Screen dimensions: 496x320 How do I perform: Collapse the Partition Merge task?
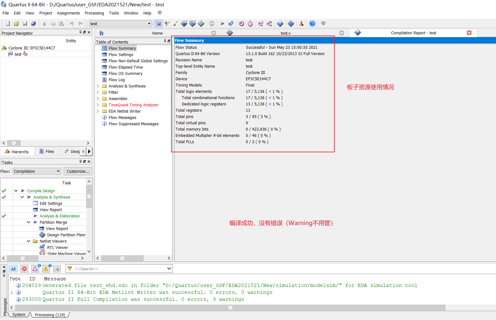pos(28,222)
